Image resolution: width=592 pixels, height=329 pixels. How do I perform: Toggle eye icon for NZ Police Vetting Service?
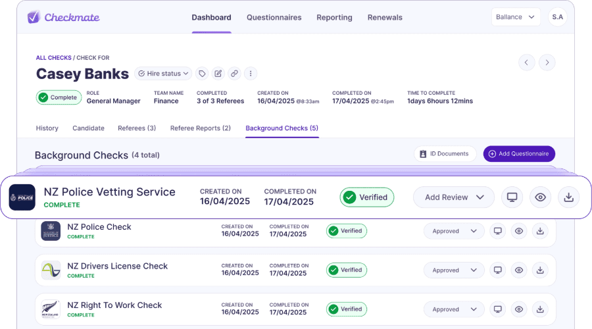[x=540, y=197]
